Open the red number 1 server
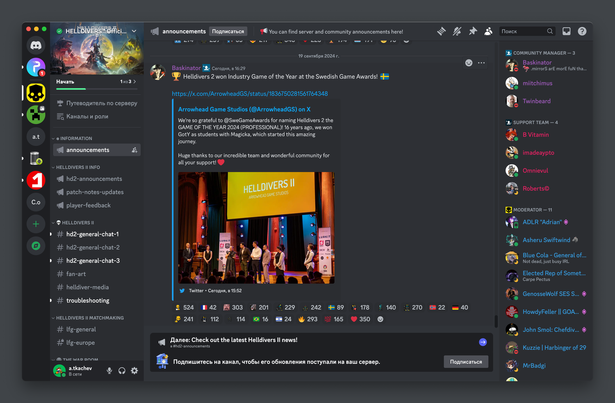615x403 pixels. click(x=36, y=180)
